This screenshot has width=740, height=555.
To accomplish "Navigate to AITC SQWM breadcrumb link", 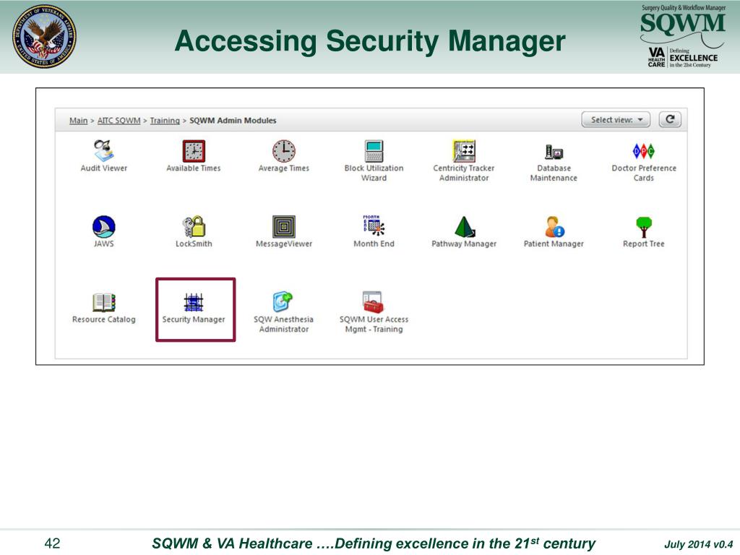I will coord(119,121).
